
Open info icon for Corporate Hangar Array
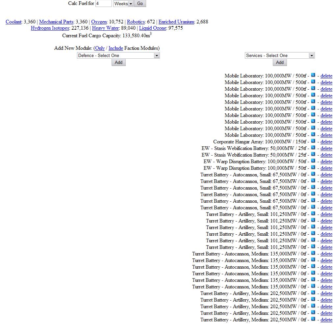pos(313,141)
